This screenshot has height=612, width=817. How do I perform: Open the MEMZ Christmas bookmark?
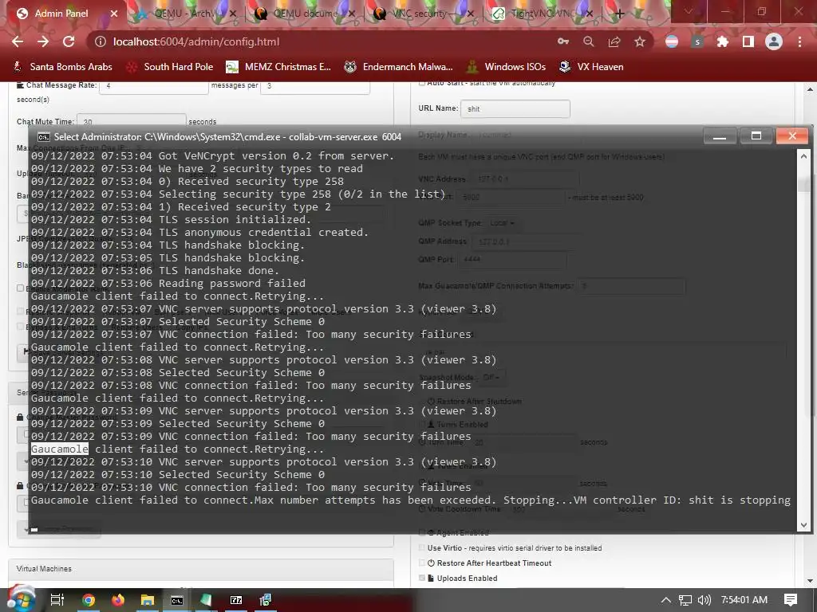click(278, 67)
